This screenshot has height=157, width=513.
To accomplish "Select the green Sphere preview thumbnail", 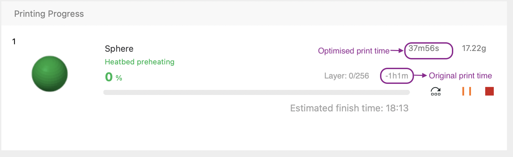I will point(50,73).
